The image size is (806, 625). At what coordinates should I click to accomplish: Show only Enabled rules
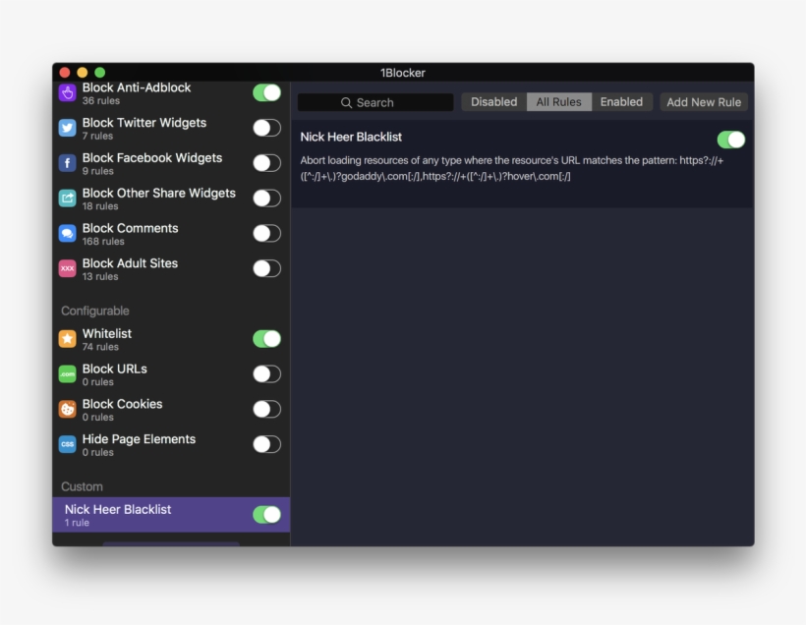(x=621, y=102)
